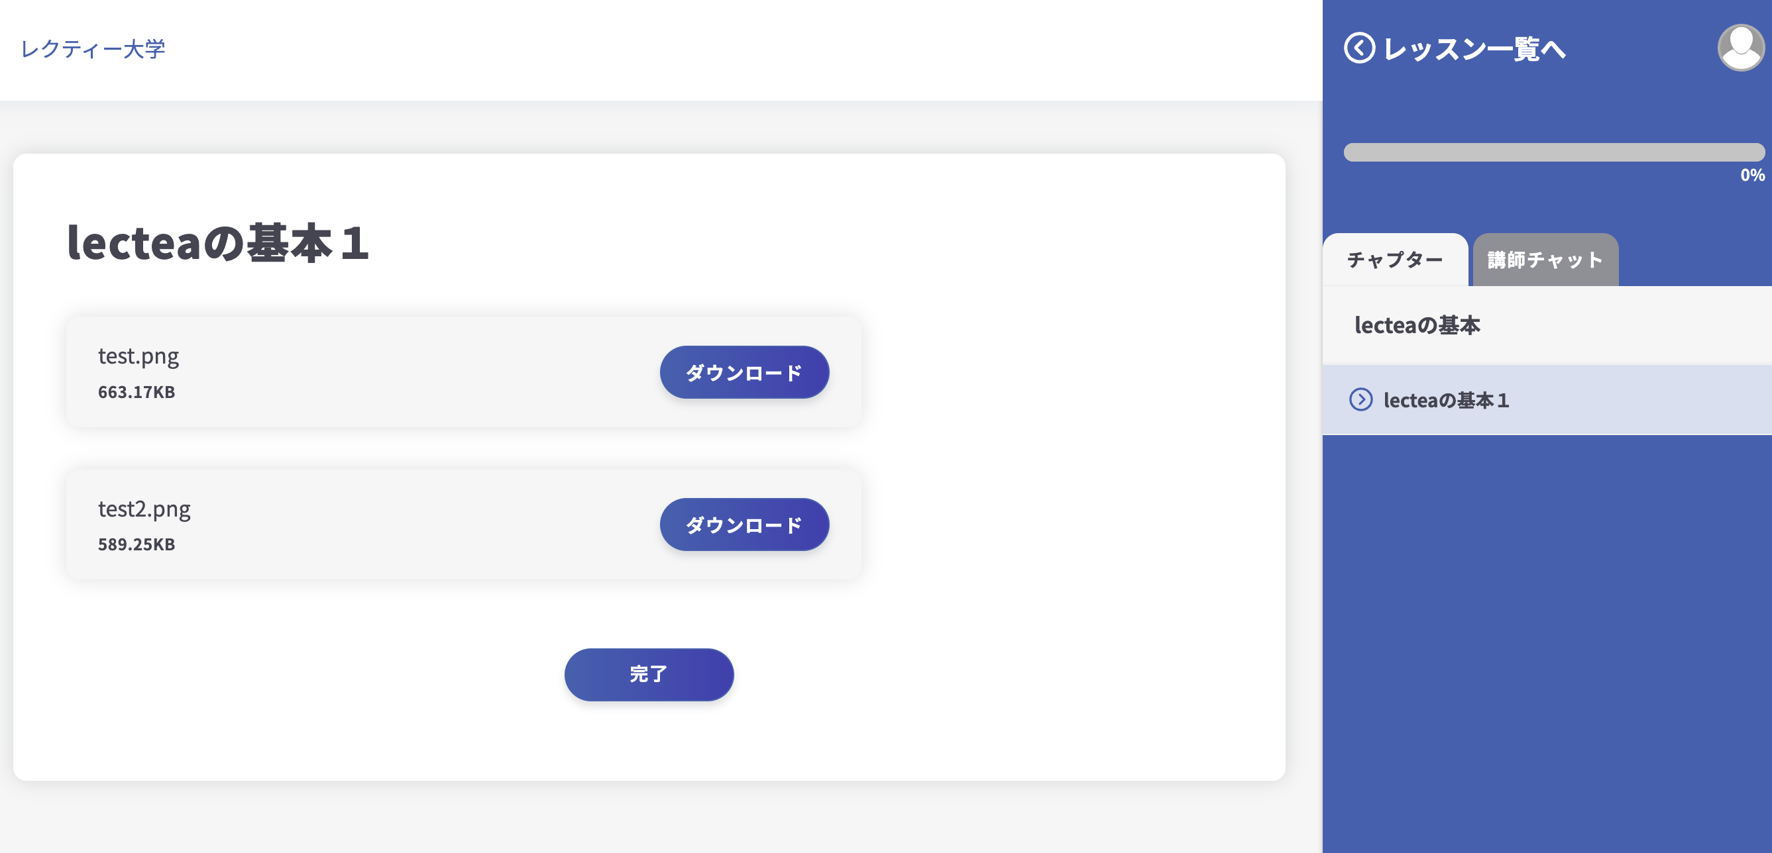Select the test2.png file card
The height and width of the screenshot is (853, 1772).
(x=463, y=524)
